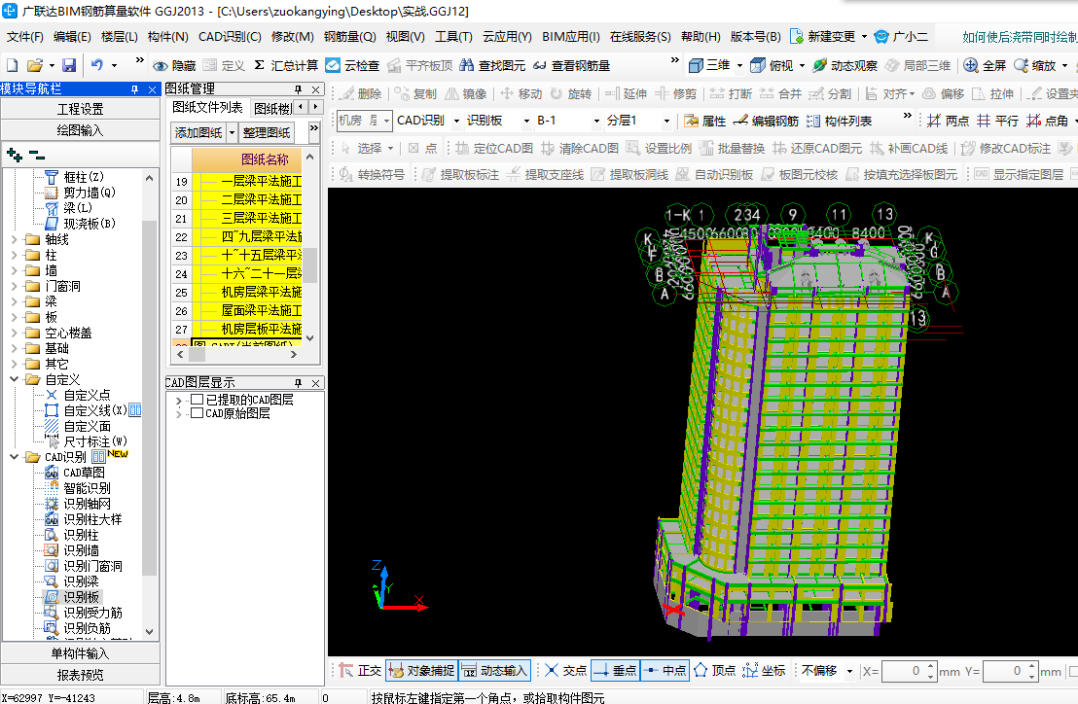
Task: Open 属性 properties panel
Action: (x=704, y=121)
